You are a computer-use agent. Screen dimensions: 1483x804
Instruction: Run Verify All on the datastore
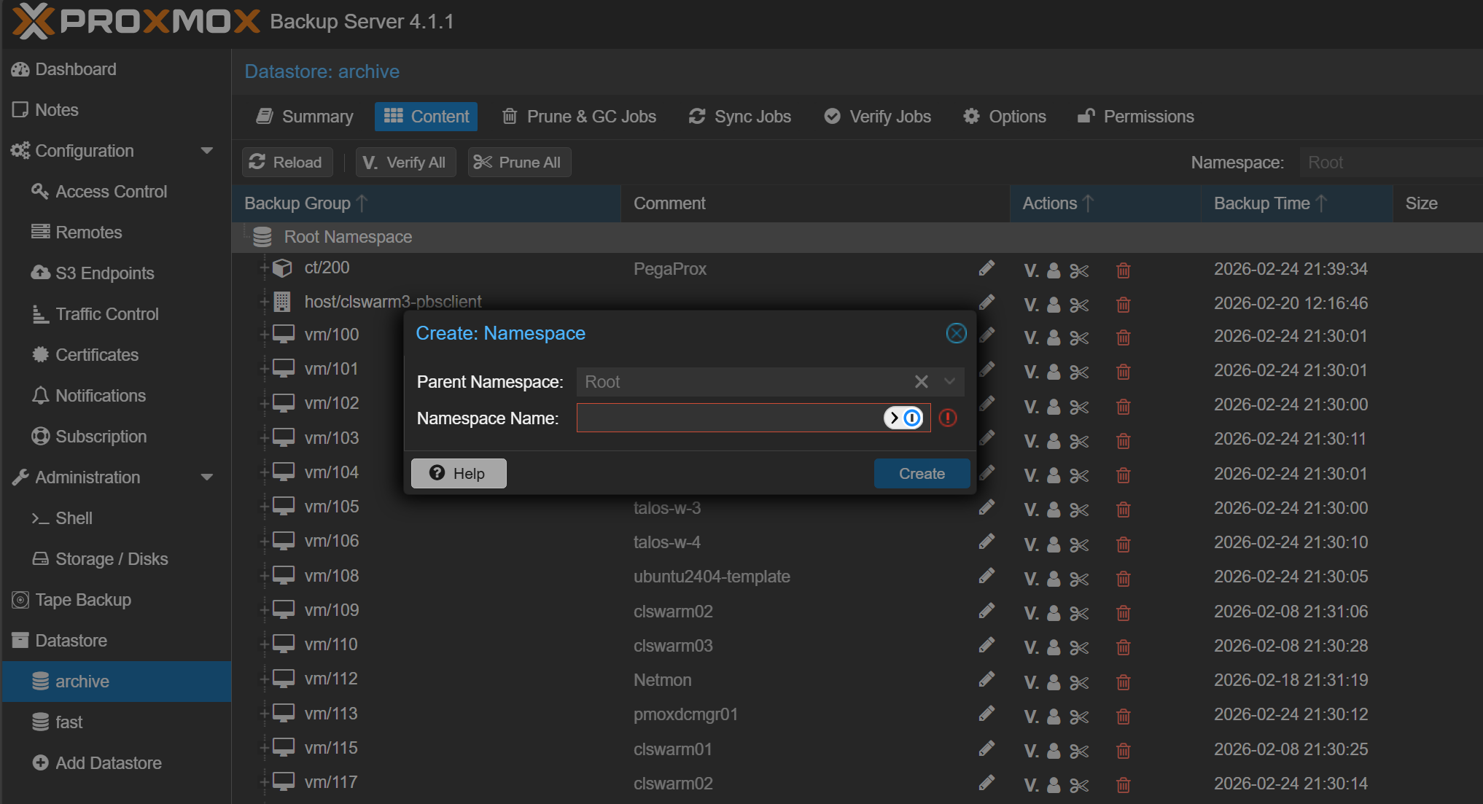point(405,162)
